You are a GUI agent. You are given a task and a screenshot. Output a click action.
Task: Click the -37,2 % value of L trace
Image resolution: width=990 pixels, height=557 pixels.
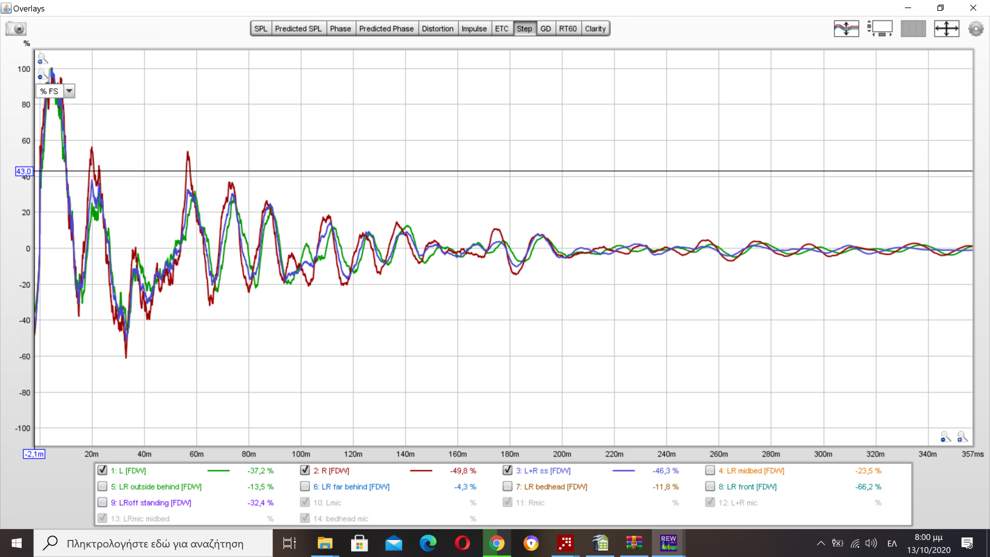pyautogui.click(x=260, y=471)
